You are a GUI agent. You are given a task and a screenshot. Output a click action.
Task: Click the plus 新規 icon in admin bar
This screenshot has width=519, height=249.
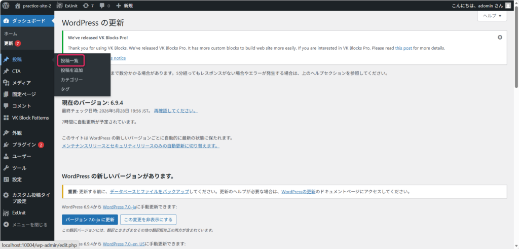119,6
